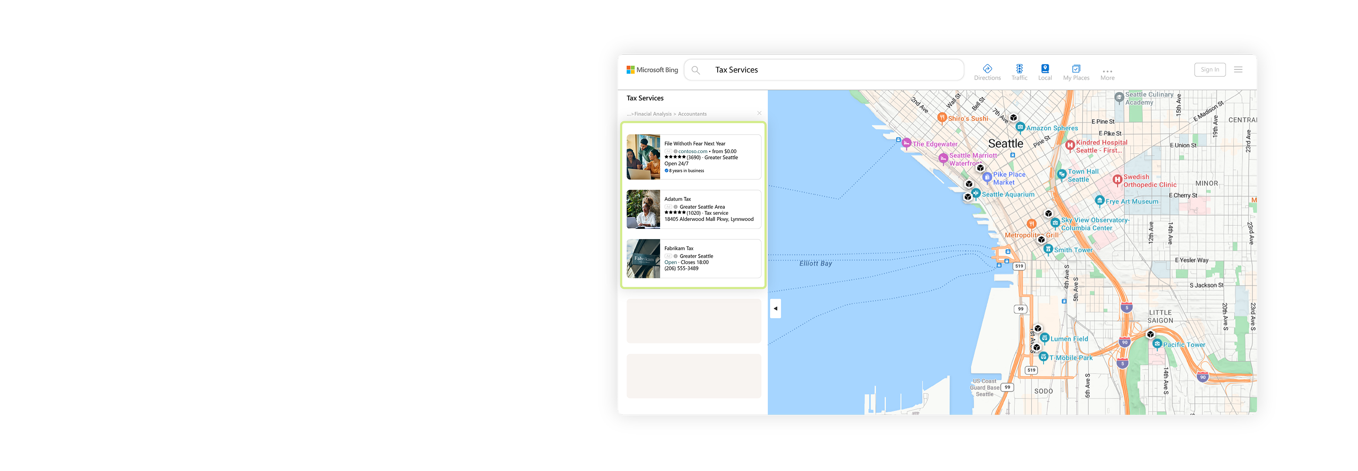Click the Fabrikam Tax storefront thumbnail
Viewport: 1358px width, 471px height.
click(x=643, y=259)
